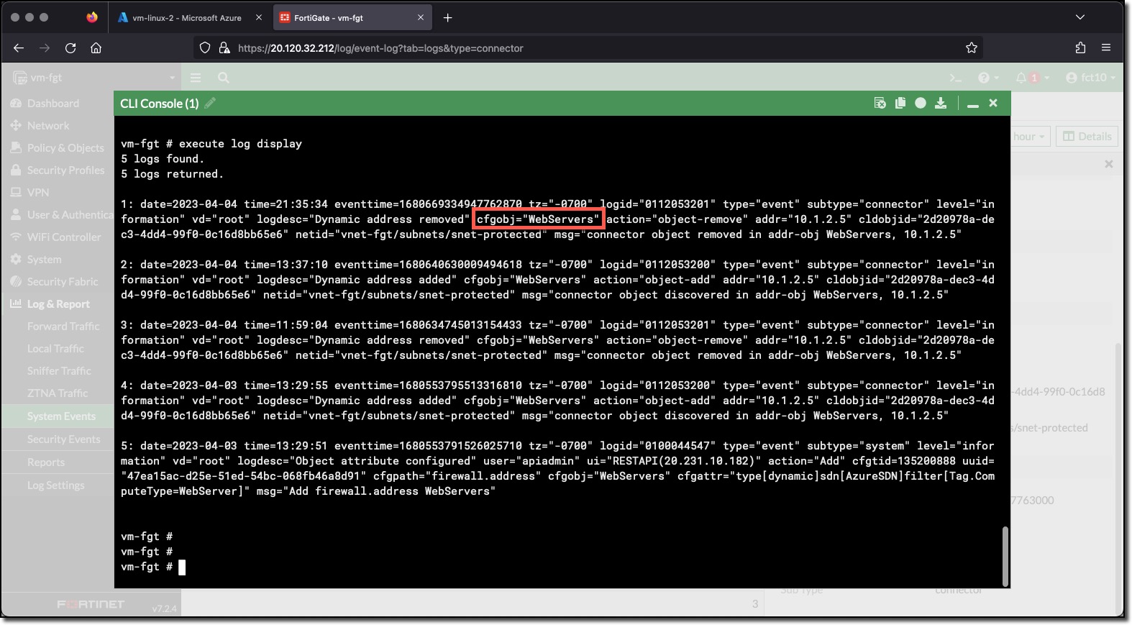Open Forward Traffic logs
This screenshot has width=1132, height=625.
coord(63,327)
